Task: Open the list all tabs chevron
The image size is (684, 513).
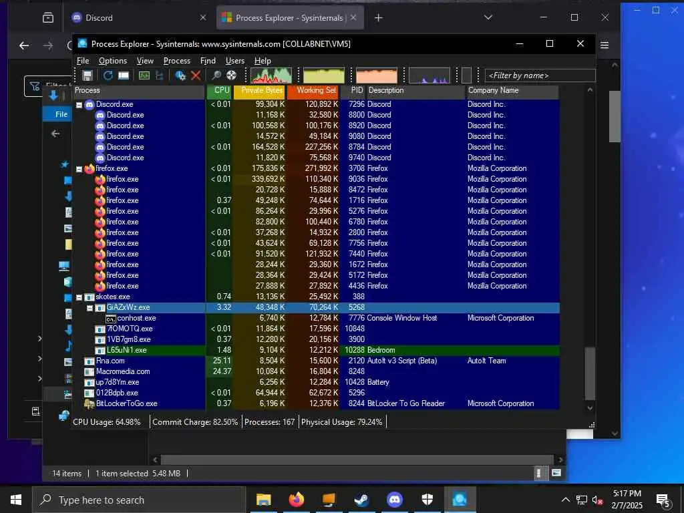Action: point(488,17)
